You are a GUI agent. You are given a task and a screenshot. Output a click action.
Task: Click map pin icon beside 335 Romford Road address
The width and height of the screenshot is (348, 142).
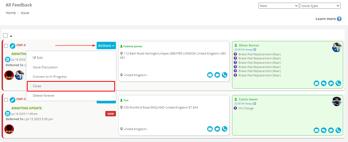[x=121, y=107]
